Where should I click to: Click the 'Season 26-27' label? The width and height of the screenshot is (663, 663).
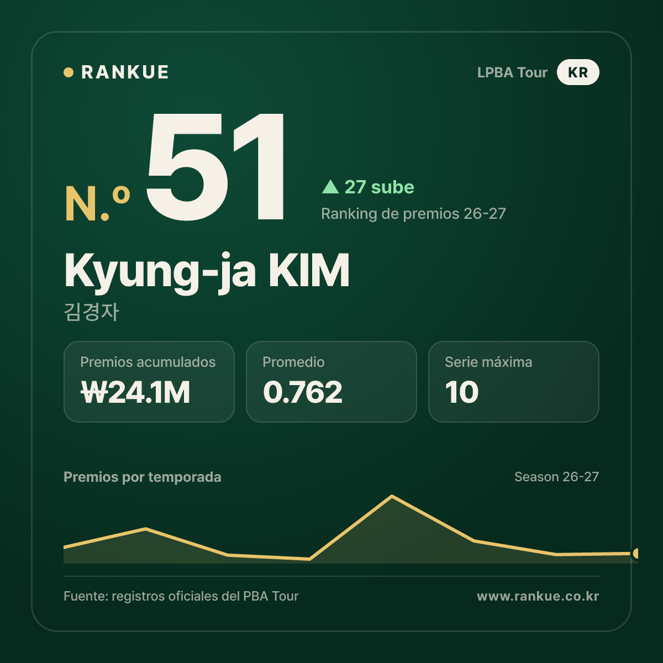click(556, 477)
